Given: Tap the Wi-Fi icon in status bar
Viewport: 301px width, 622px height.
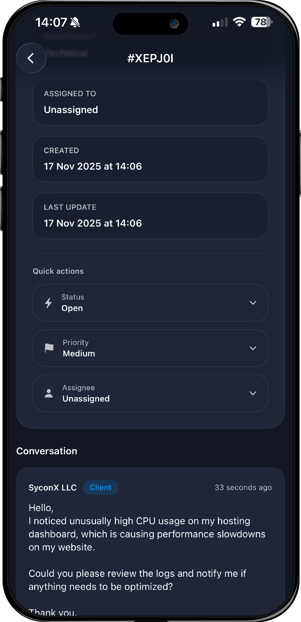Looking at the screenshot, I should [239, 22].
